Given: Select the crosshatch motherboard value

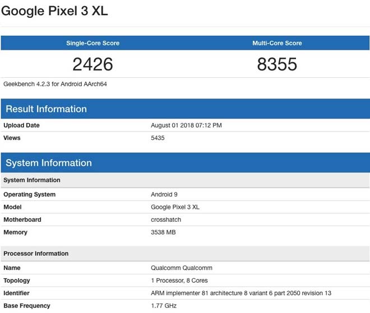Looking at the screenshot, I should [x=166, y=219].
